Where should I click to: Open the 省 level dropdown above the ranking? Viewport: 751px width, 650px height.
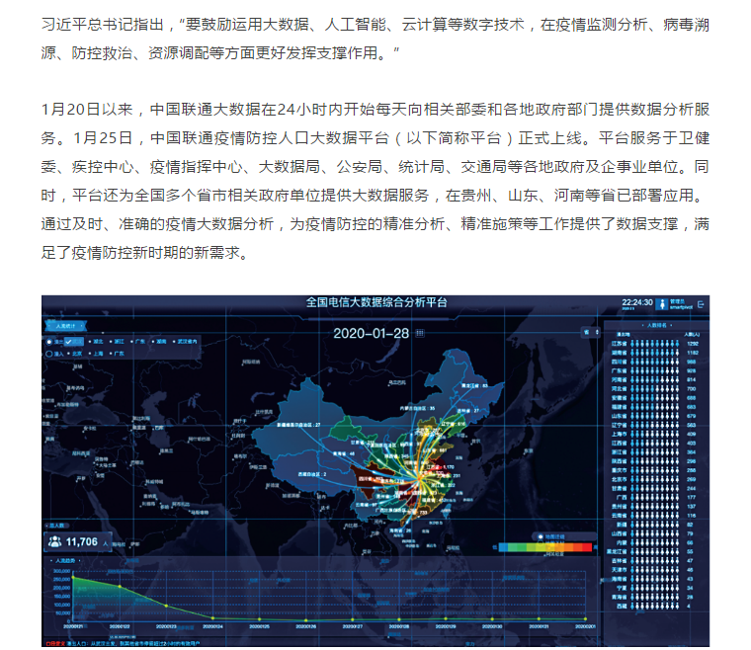pyautogui.click(x=592, y=332)
